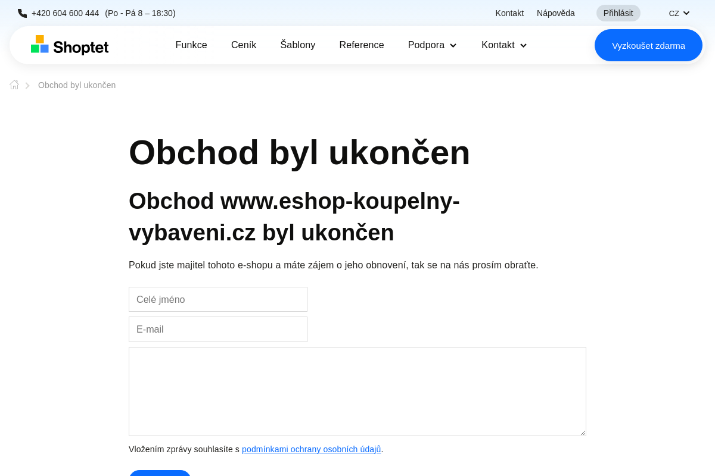715x476 pixels.
Task: Click the phone icon beside +420 number
Action: [22, 13]
